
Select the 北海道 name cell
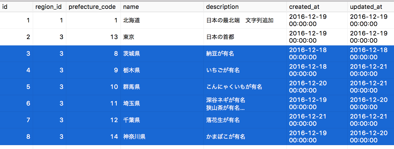tap(162, 20)
